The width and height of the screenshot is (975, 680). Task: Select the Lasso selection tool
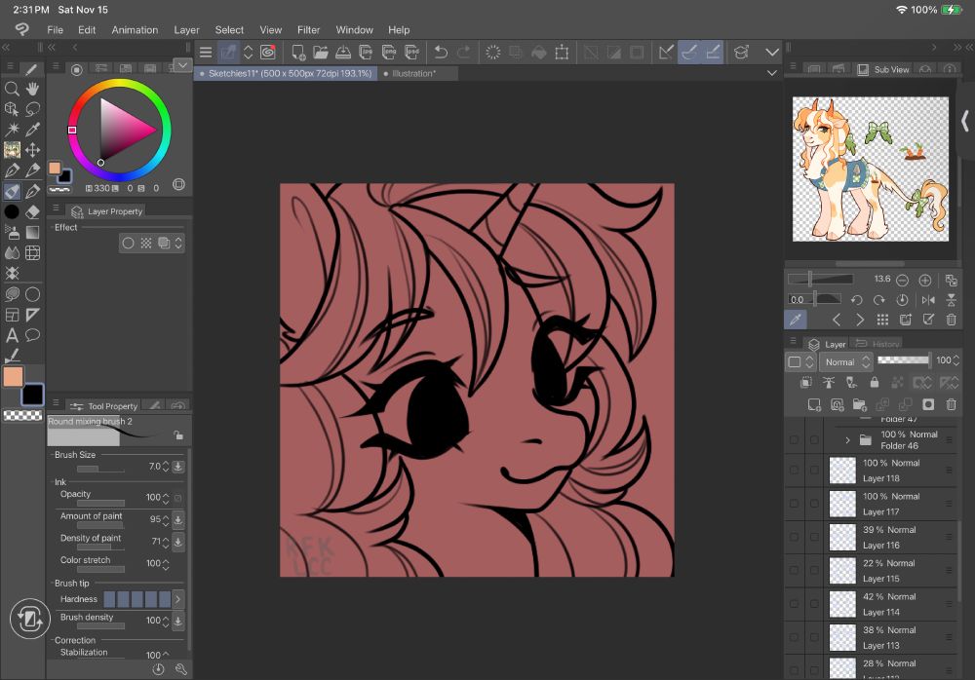point(32,109)
